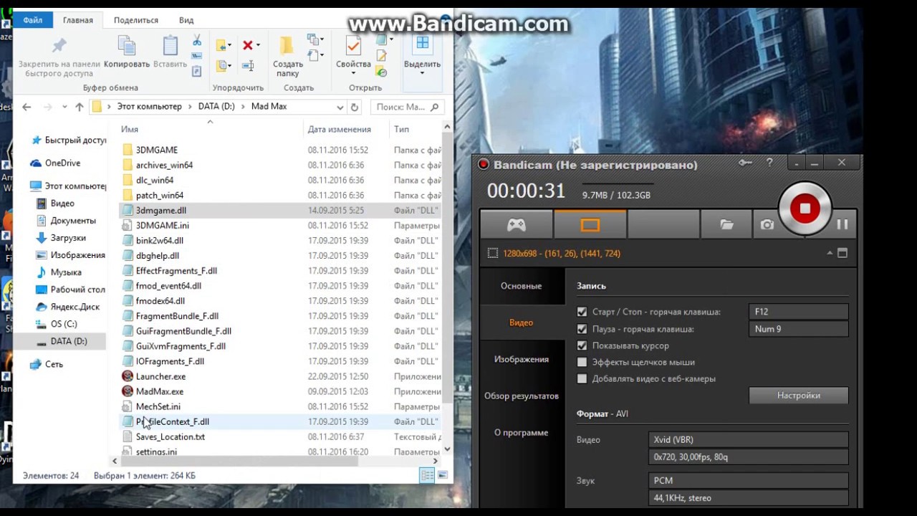The height and width of the screenshot is (516, 917).
Task: Open the address bar history dropdown
Action: [340, 107]
